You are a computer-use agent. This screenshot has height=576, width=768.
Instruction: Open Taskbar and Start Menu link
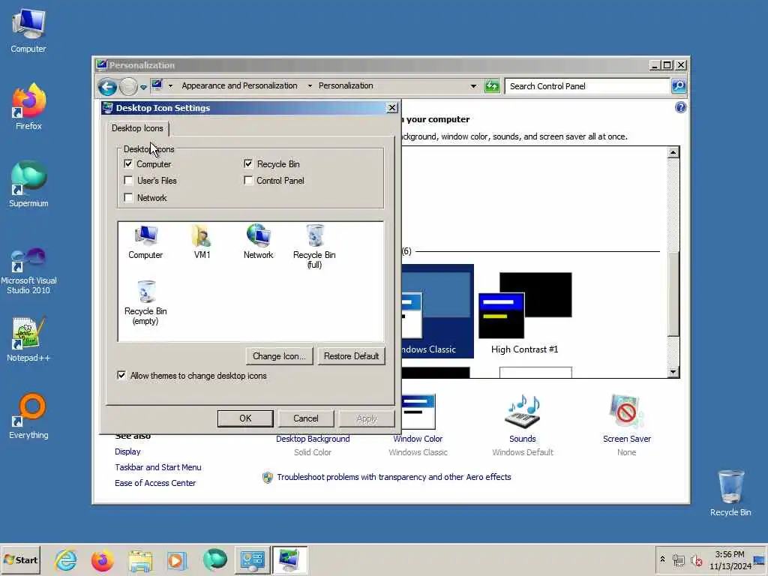pos(157,467)
